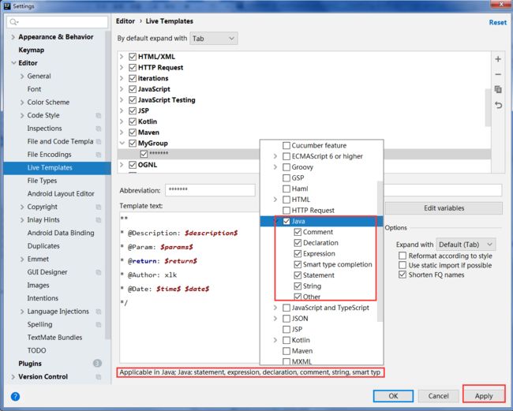Image resolution: width=513 pixels, height=411 pixels.
Task: Uncheck the Smart type completion context
Action: (298, 264)
